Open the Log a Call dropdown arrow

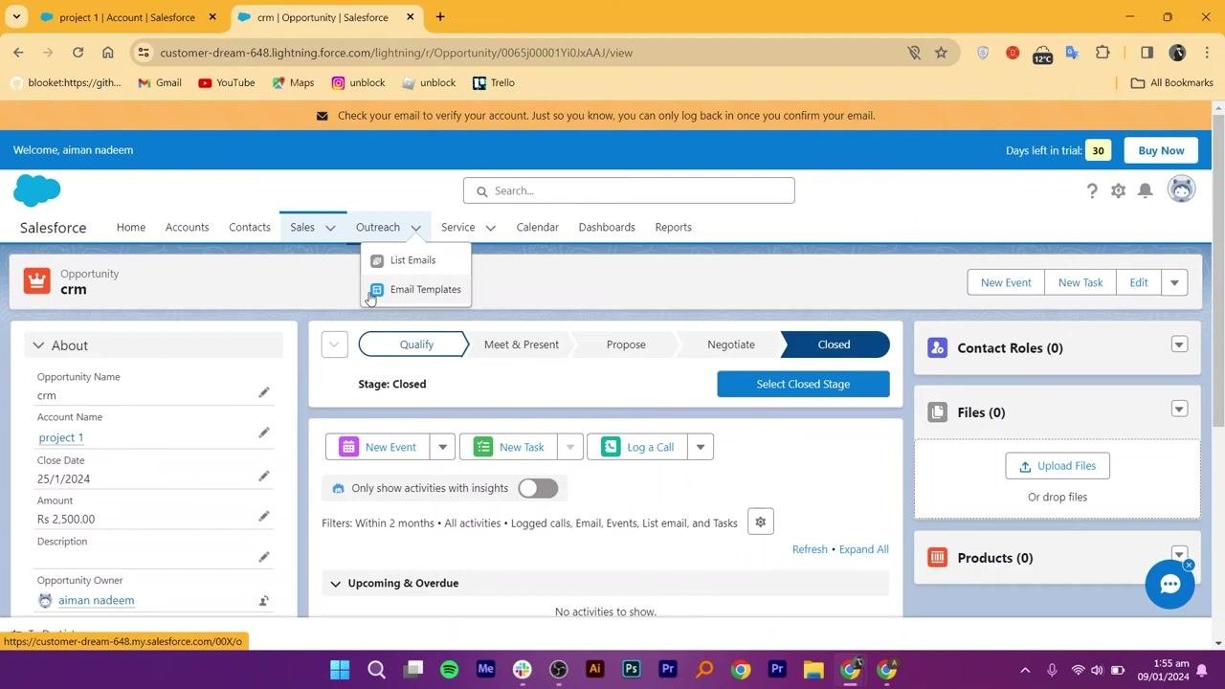point(701,447)
